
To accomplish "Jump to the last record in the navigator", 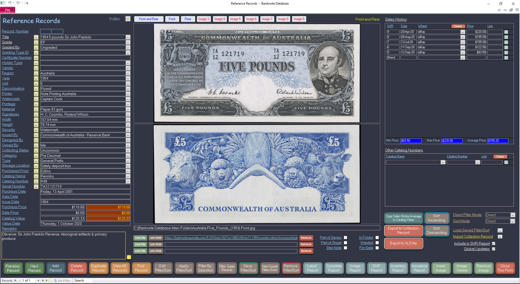I will [x=43, y=280].
